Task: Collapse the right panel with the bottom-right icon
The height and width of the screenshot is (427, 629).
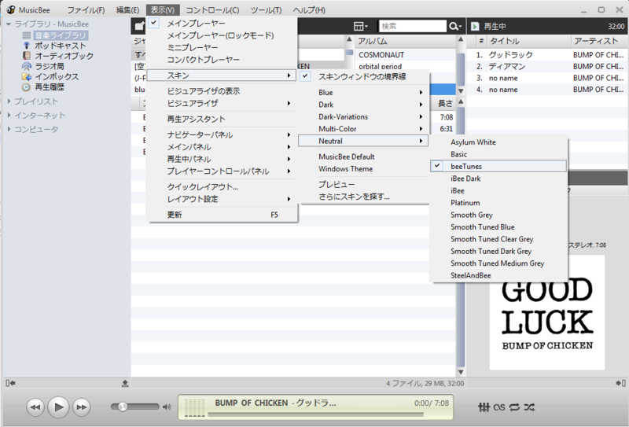Action: click(620, 383)
